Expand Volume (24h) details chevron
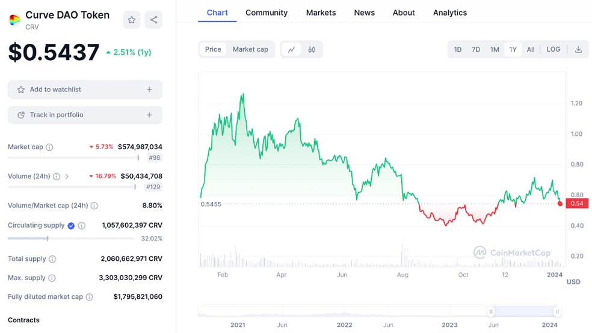The width and height of the screenshot is (592, 333). point(67,177)
